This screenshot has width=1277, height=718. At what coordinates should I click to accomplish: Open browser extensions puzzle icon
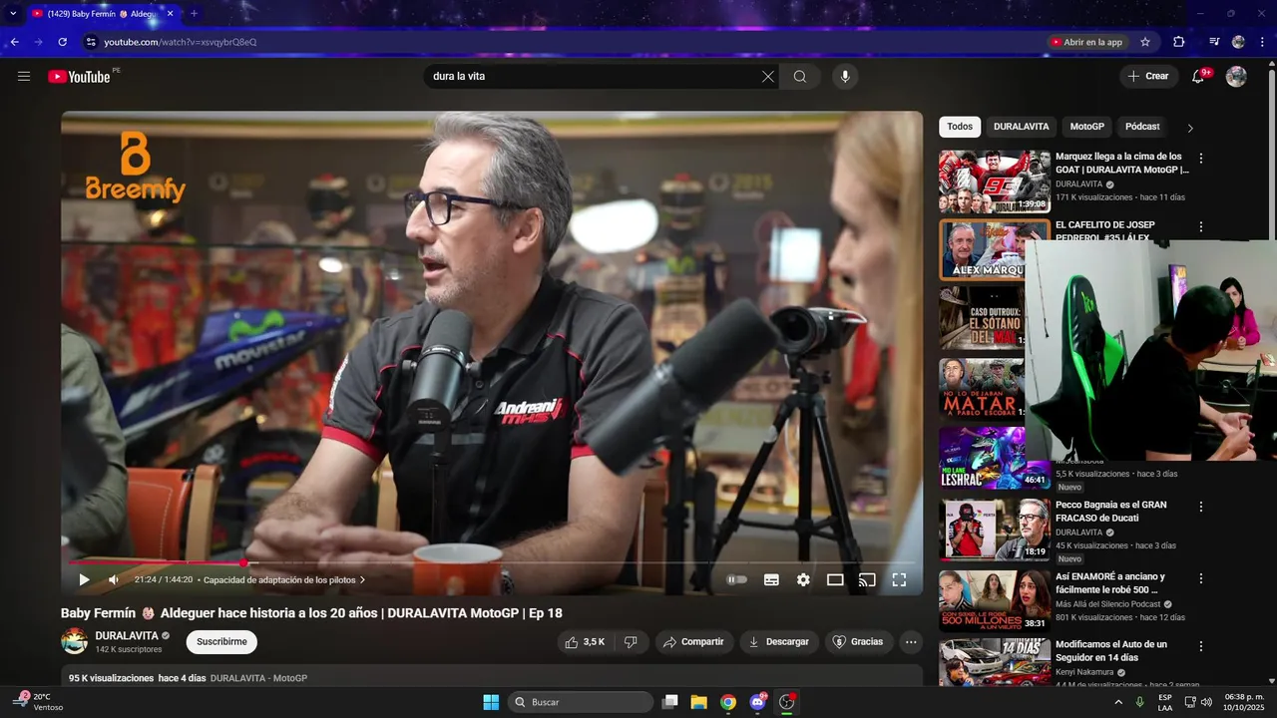pyautogui.click(x=1179, y=42)
